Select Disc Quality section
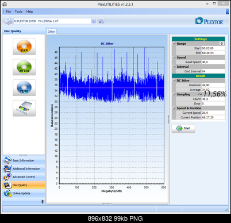The height and width of the screenshot is (223, 231). (24, 185)
